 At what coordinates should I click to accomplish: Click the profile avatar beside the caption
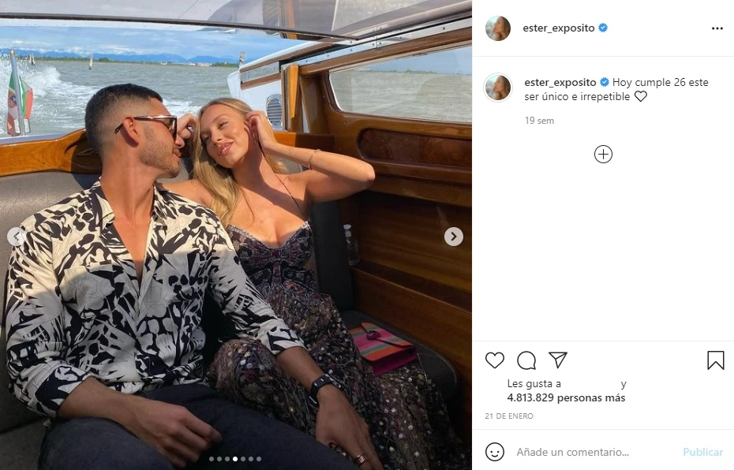498,88
